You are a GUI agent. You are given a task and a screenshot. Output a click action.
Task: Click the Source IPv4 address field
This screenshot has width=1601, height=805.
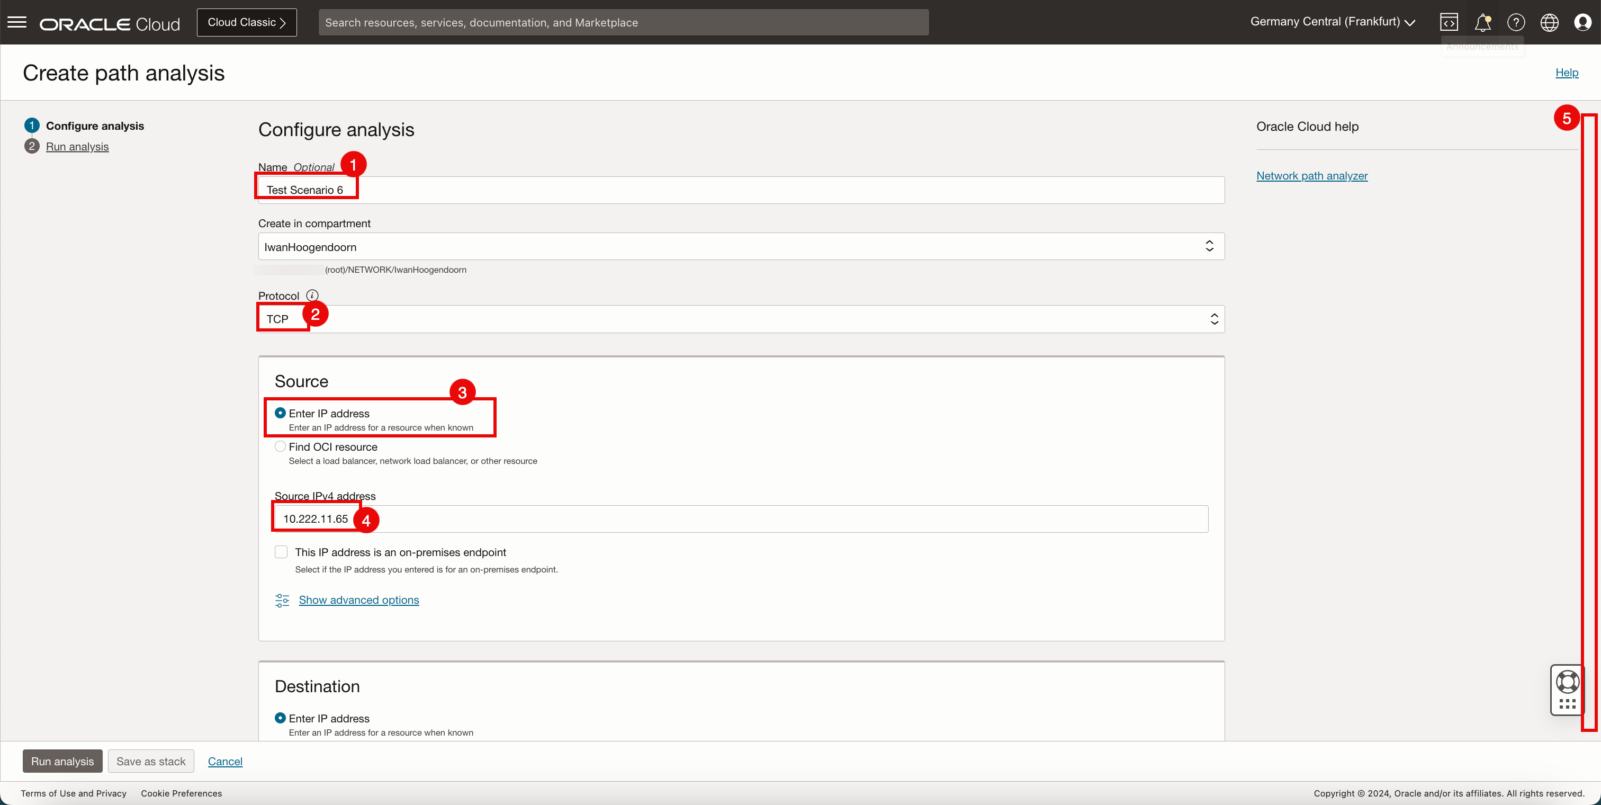[x=741, y=519]
